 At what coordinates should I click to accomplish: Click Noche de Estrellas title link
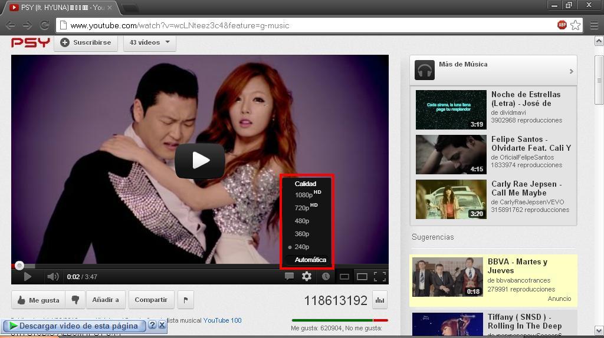[x=526, y=99]
